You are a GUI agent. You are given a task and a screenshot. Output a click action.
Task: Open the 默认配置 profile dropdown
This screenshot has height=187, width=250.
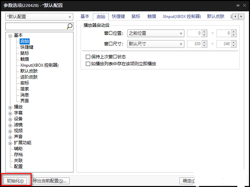[x=39, y=17]
